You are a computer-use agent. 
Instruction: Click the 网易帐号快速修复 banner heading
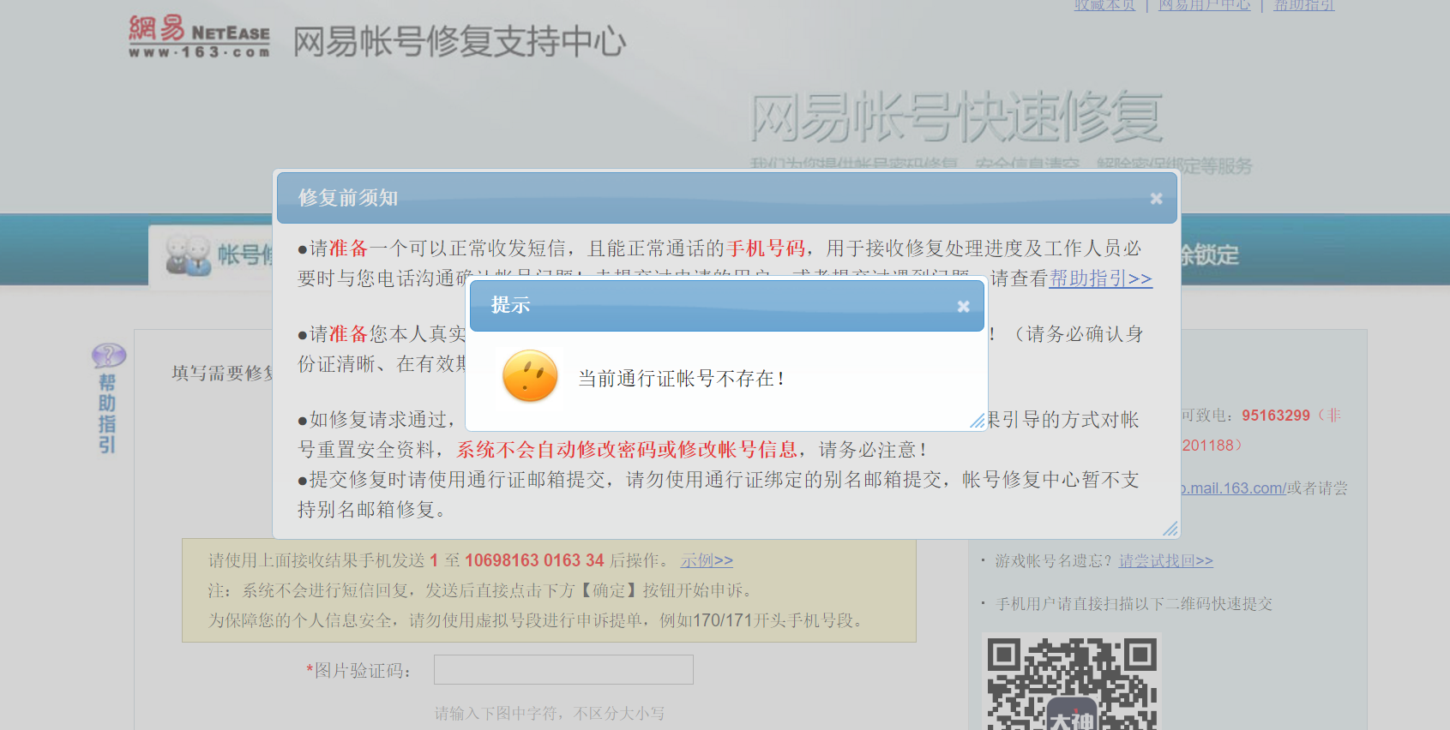point(956,117)
